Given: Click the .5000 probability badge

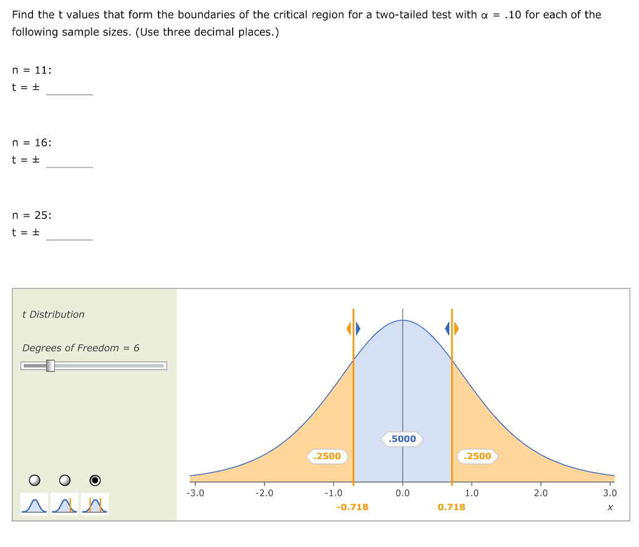Looking at the screenshot, I should (x=402, y=439).
